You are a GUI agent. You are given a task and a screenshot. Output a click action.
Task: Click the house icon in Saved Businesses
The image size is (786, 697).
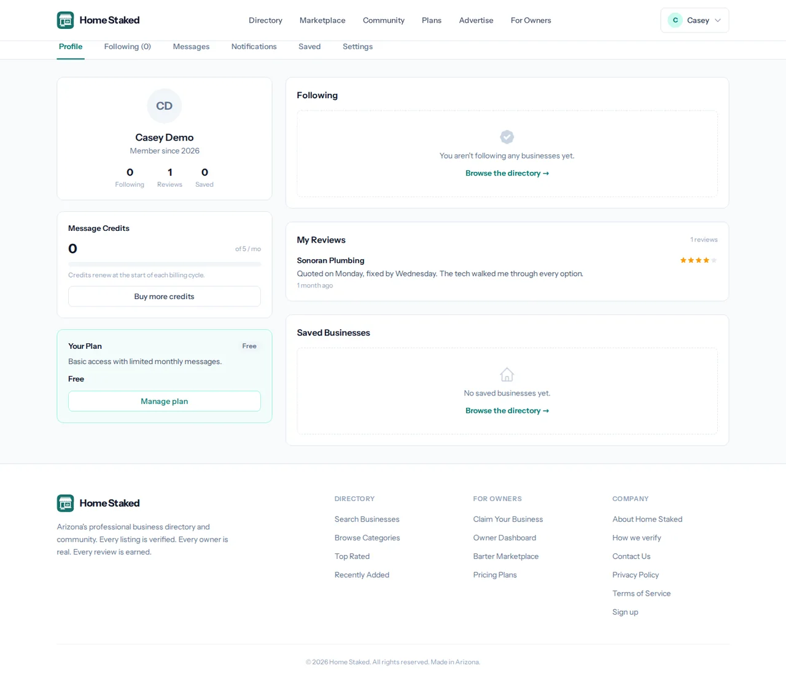click(x=507, y=375)
